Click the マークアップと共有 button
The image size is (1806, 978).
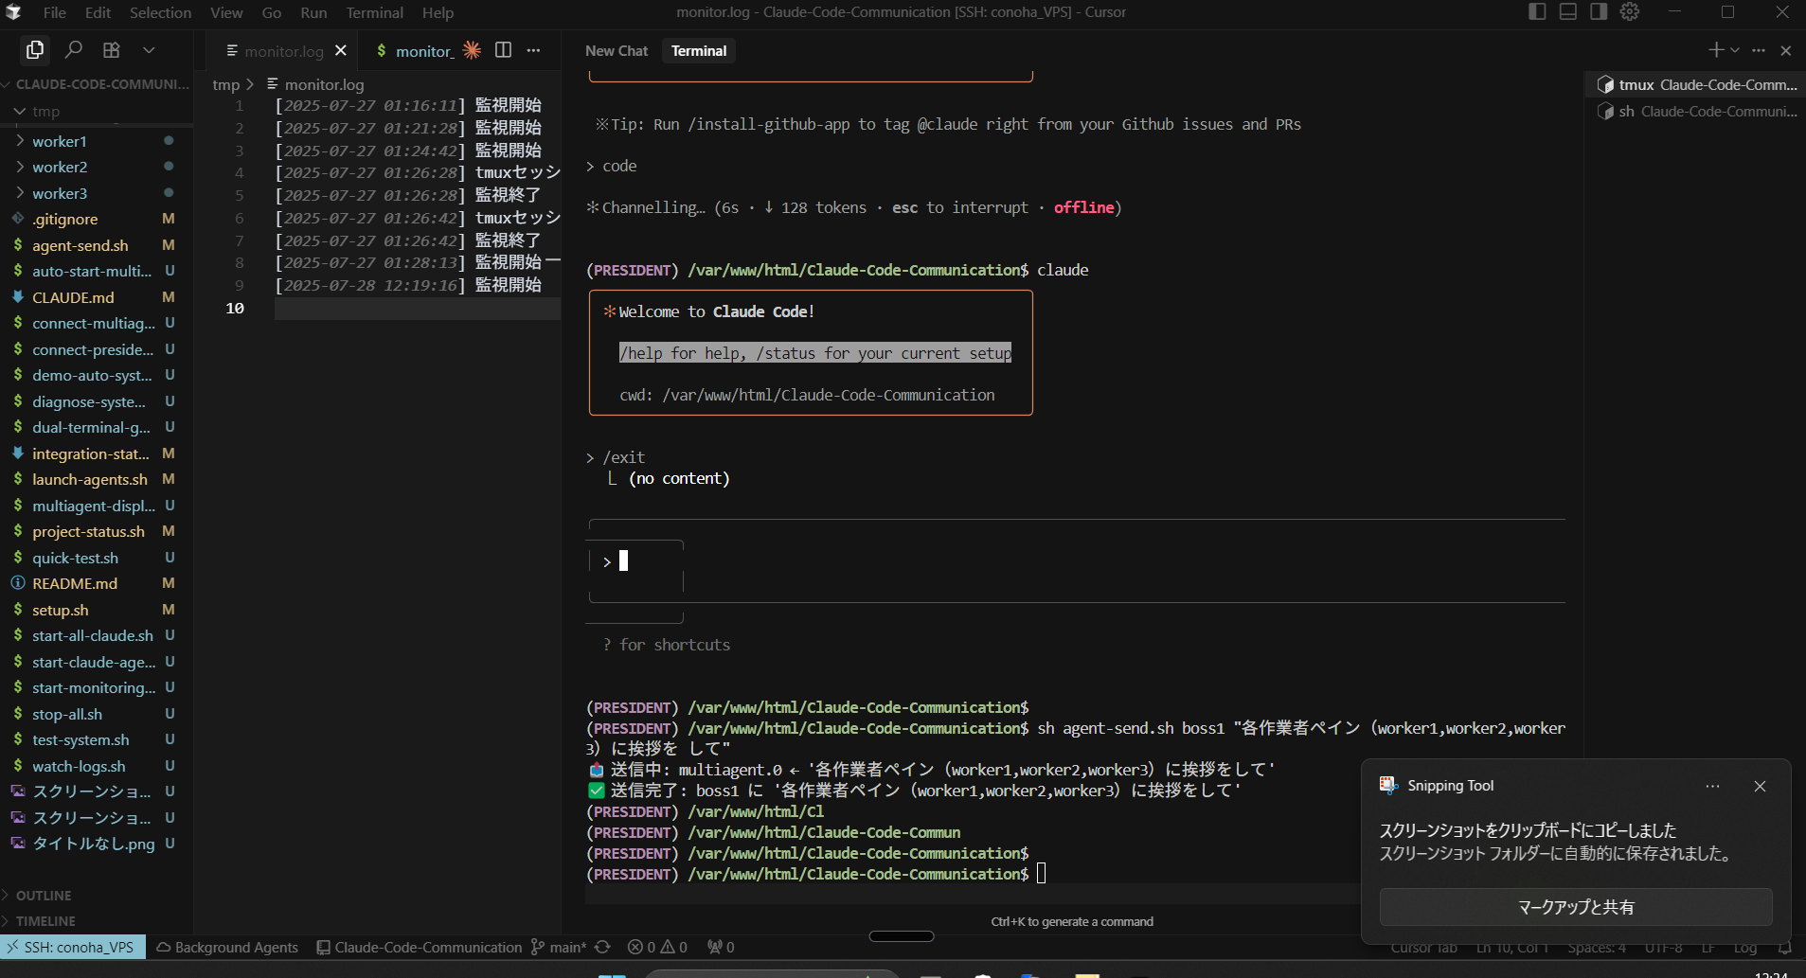coord(1576,907)
